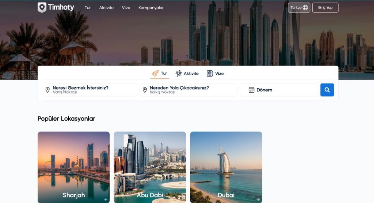374x203 pixels.
Task: Open the Nereden Yola Çıkacaksınız departure selector
Action: (188, 90)
